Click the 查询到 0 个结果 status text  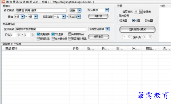pyautogui.click(x=12, y=44)
